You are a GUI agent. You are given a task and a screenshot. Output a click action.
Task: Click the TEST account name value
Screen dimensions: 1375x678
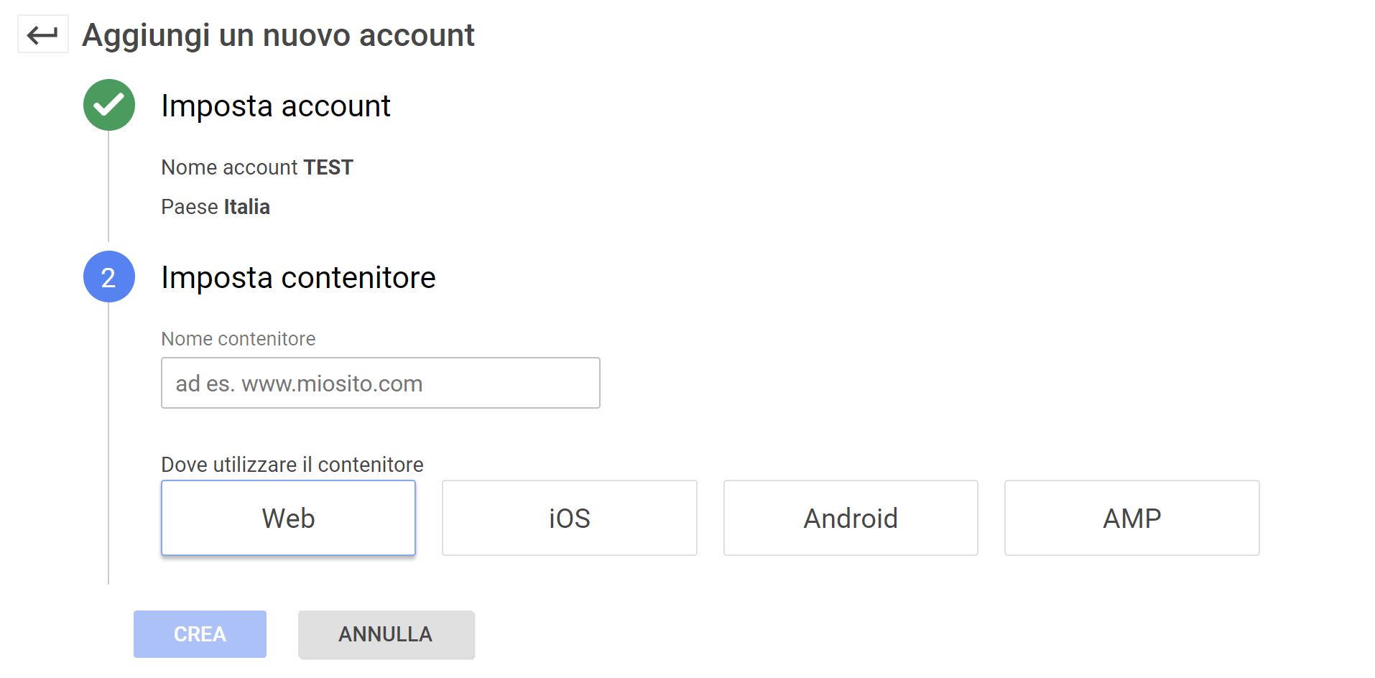[328, 167]
